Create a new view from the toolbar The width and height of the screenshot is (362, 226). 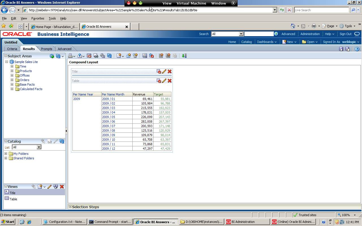click(119, 56)
